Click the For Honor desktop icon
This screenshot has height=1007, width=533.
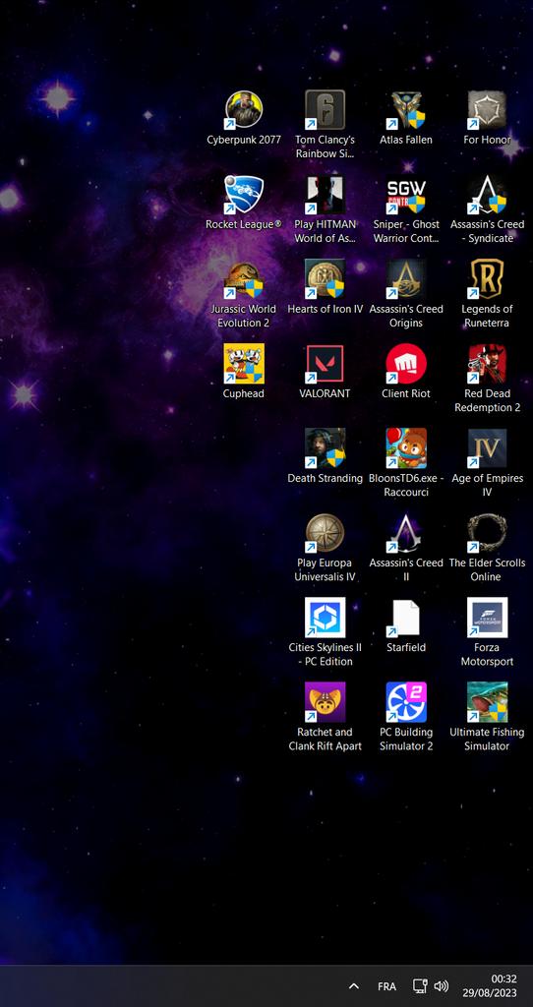pos(487,110)
